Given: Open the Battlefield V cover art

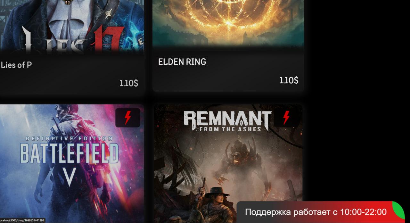Looking at the screenshot, I should click(72, 163).
